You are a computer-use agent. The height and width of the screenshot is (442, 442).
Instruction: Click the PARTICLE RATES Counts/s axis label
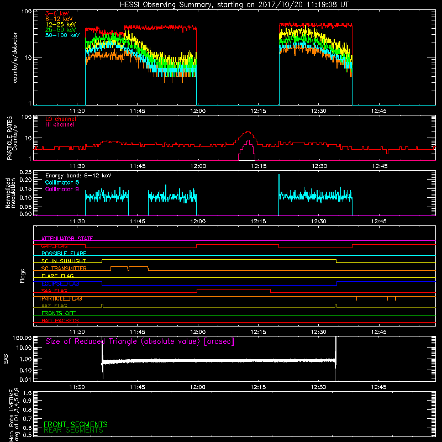click(12, 138)
